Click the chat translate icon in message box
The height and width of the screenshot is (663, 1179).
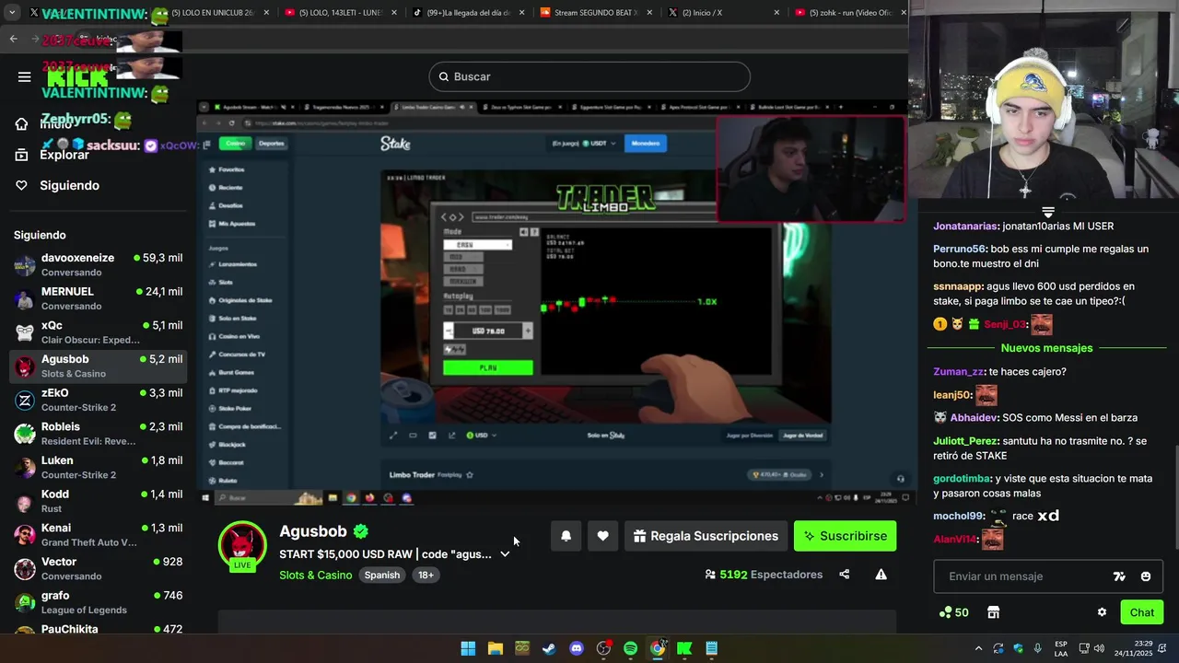tap(1119, 576)
